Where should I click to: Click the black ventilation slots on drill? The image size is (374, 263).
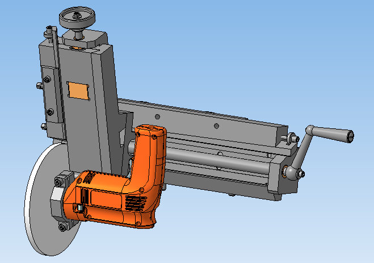click(136, 203)
